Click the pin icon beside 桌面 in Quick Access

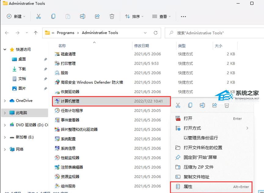[46, 59]
